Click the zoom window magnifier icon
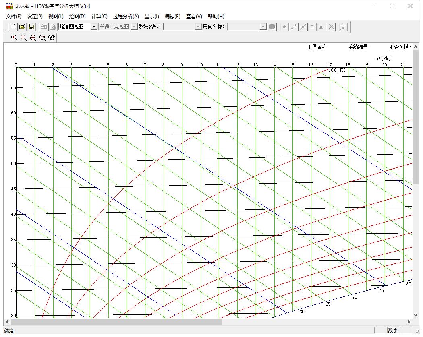This screenshot has height=337, width=423. pos(42,38)
